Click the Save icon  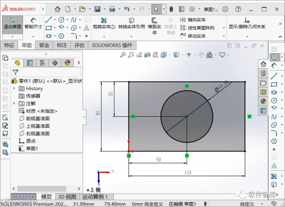[98, 9]
